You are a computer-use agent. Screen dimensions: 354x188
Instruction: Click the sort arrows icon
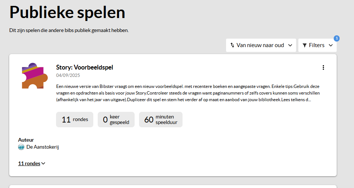coord(232,45)
